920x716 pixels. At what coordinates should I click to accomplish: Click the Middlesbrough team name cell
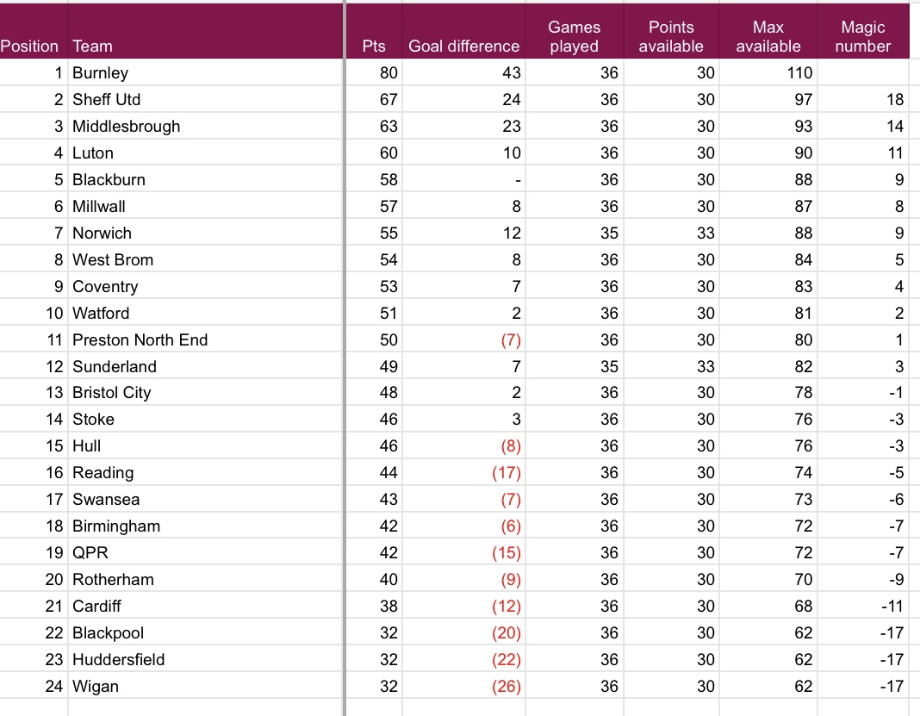pos(126,127)
